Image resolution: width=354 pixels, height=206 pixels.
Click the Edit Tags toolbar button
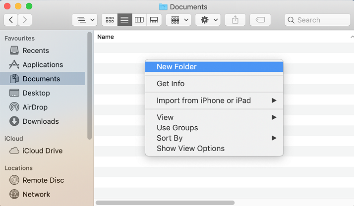260,20
